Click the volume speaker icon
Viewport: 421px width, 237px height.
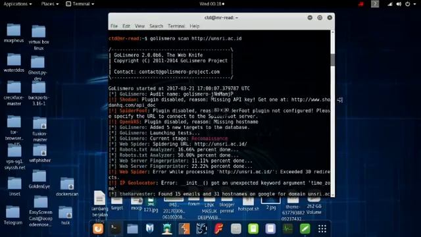399,4
